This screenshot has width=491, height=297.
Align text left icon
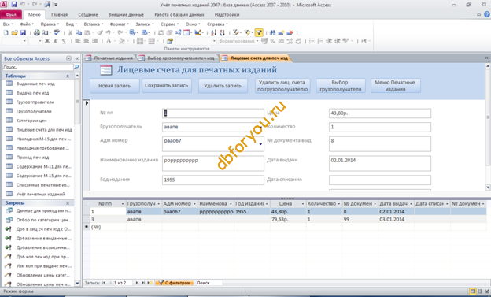click(78, 41)
